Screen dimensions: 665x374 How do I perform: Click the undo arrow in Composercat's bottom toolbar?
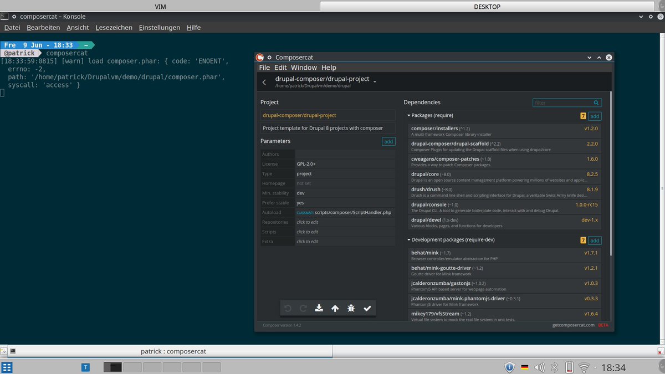287,309
